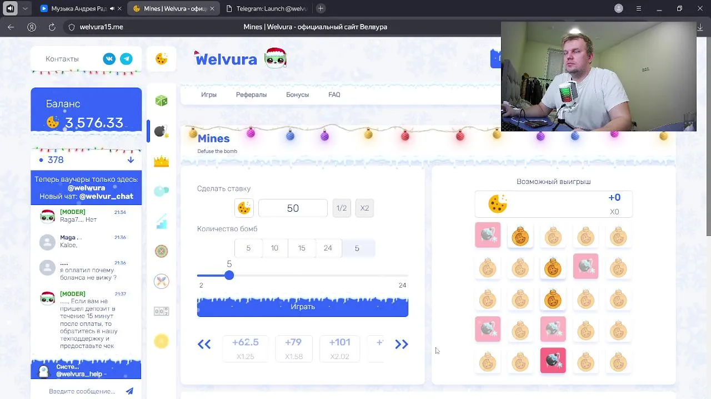Viewport: 711px width, 399px height.
Task: Open the slots counter game icon
Action: [x=161, y=311]
